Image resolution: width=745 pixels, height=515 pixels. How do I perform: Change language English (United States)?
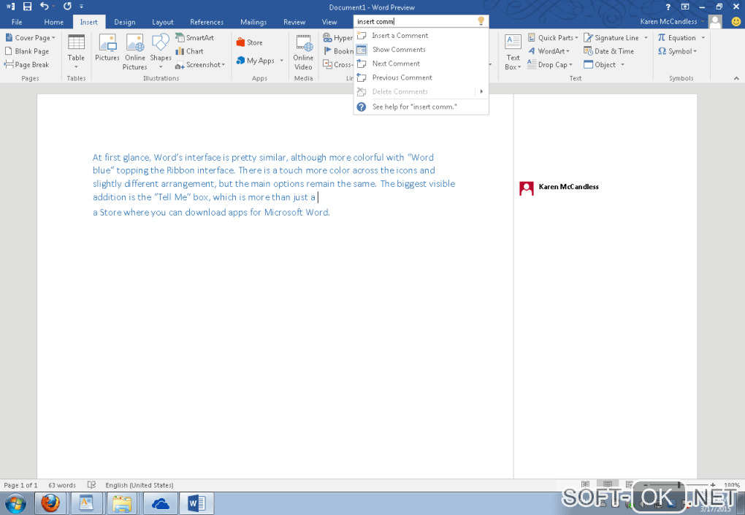140,485
